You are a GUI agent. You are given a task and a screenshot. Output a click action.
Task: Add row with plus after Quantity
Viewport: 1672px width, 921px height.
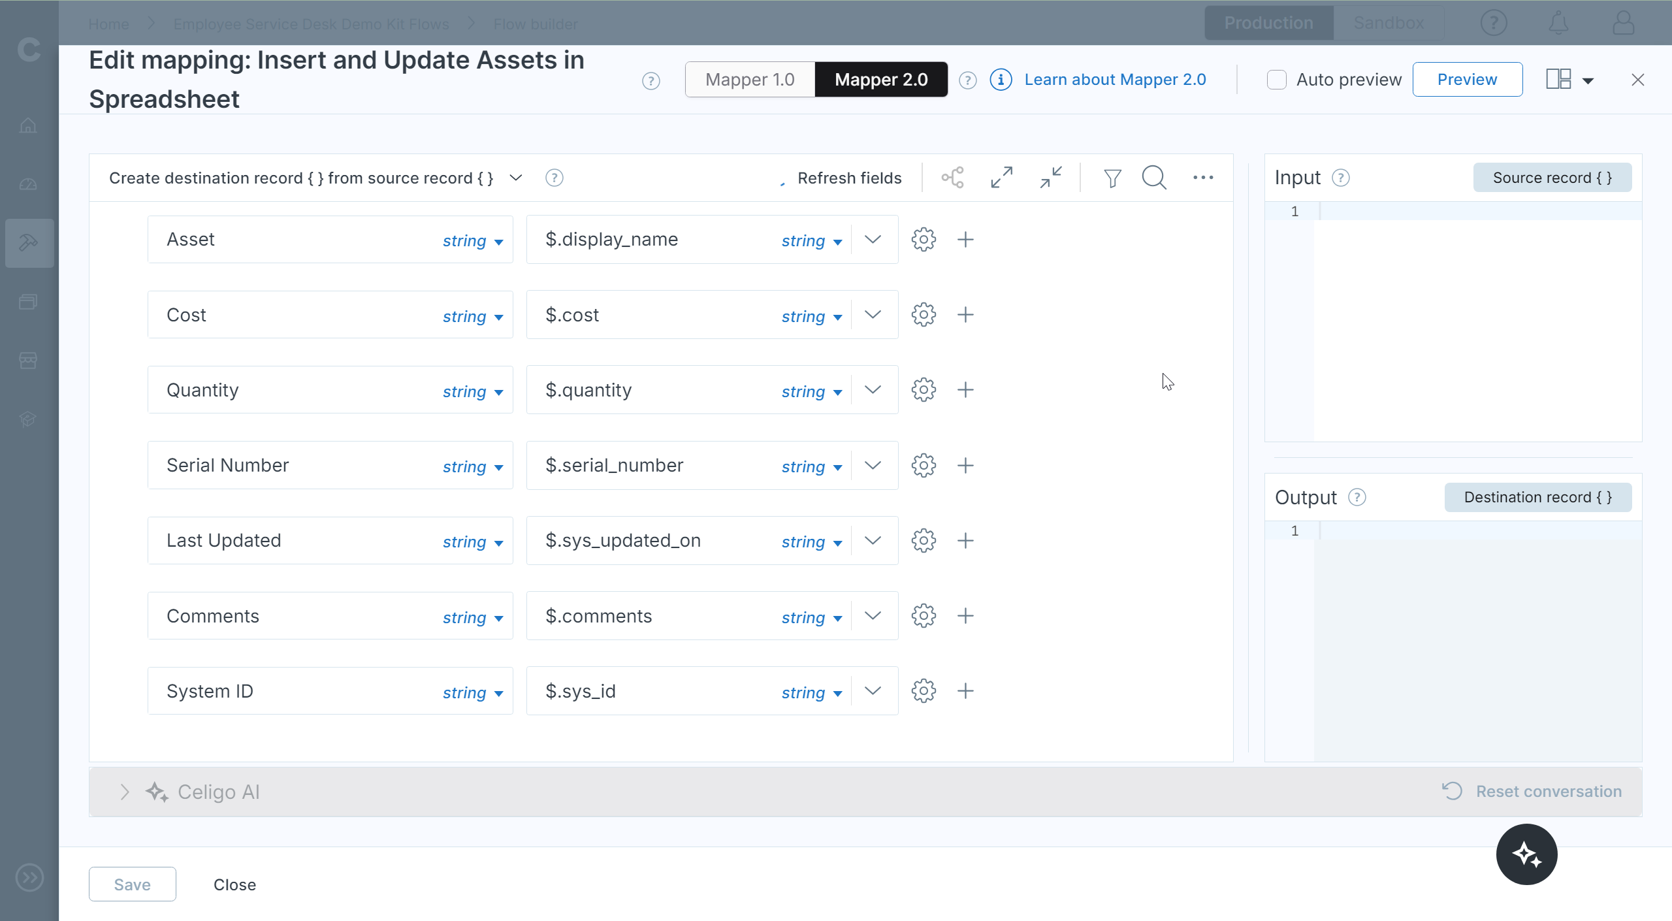(x=965, y=390)
